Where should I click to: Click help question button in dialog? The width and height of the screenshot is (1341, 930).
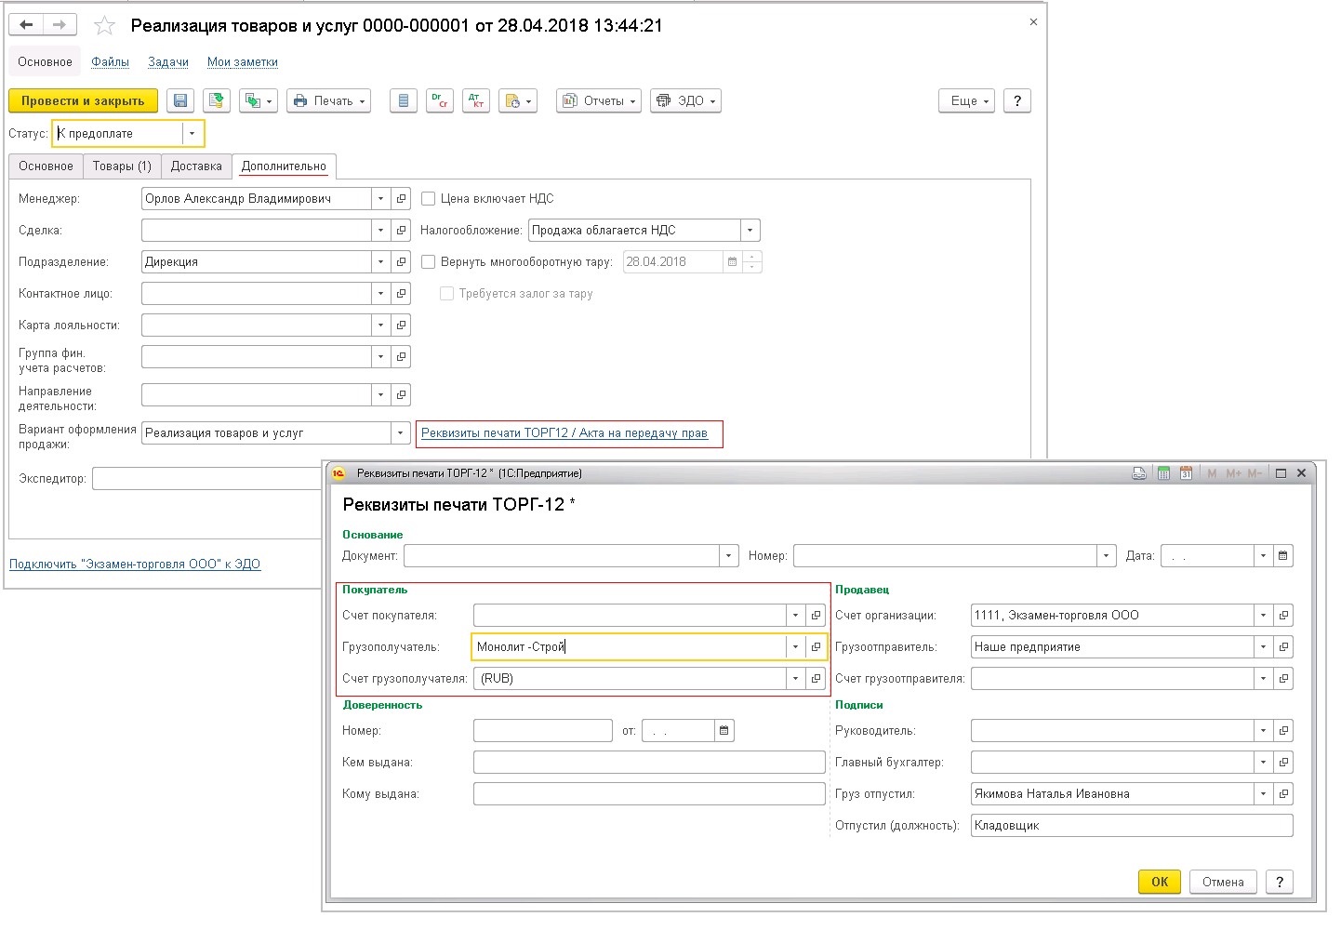(x=1280, y=882)
